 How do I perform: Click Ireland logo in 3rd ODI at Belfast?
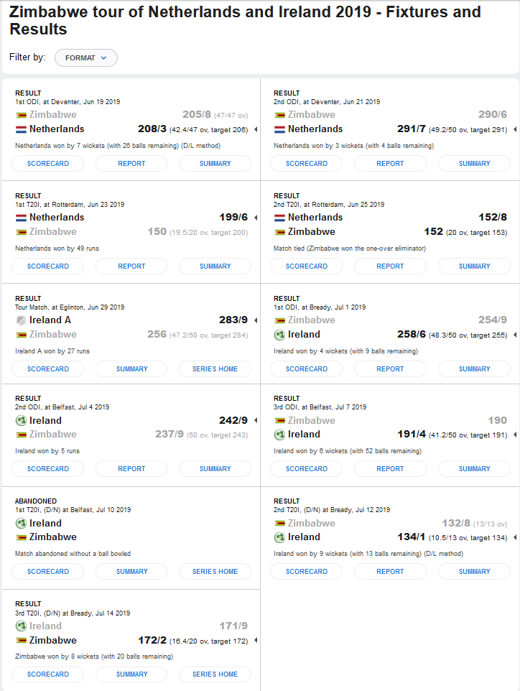point(279,435)
